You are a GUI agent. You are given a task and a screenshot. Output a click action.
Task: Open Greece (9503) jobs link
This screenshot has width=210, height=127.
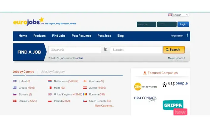pos(27,88)
